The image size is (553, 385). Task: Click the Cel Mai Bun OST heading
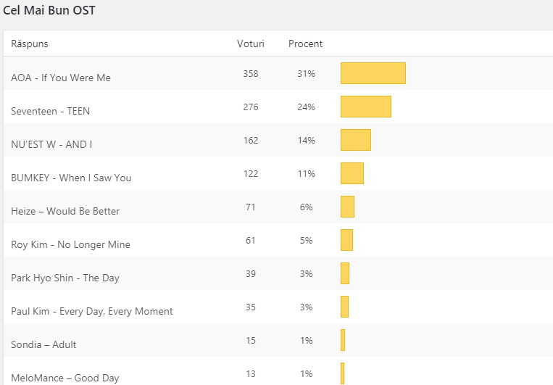pyautogui.click(x=49, y=11)
